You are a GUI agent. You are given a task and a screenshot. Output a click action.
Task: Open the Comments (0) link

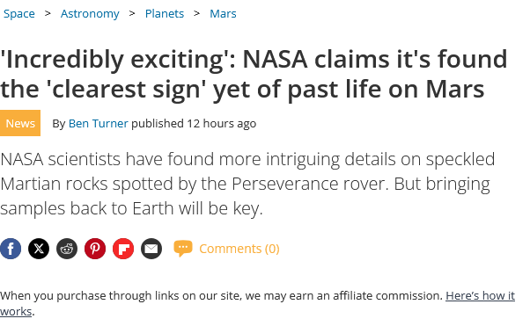239,249
